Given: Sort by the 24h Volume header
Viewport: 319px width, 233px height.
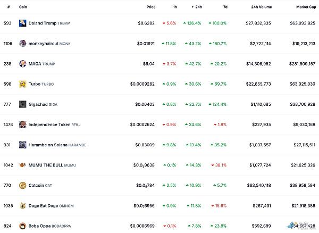Looking at the screenshot, I should [x=261, y=7].
